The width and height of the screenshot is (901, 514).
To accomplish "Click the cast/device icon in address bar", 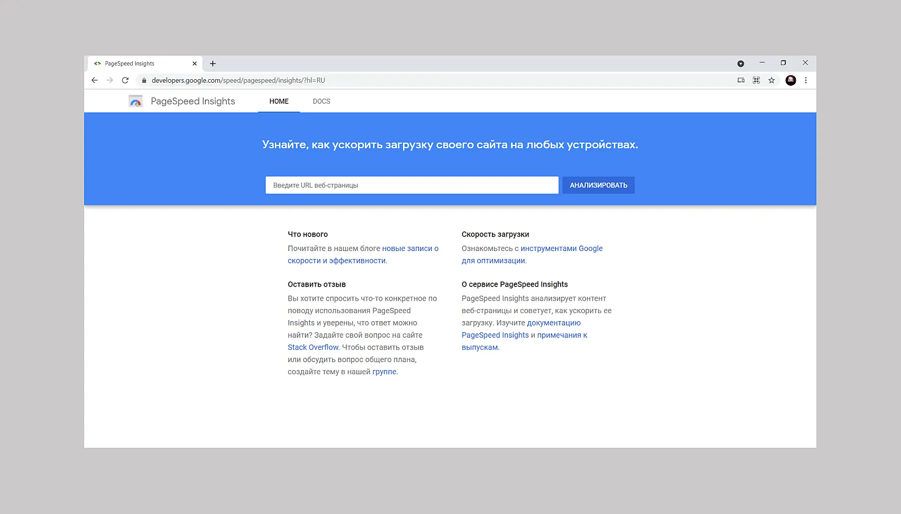I will (741, 80).
